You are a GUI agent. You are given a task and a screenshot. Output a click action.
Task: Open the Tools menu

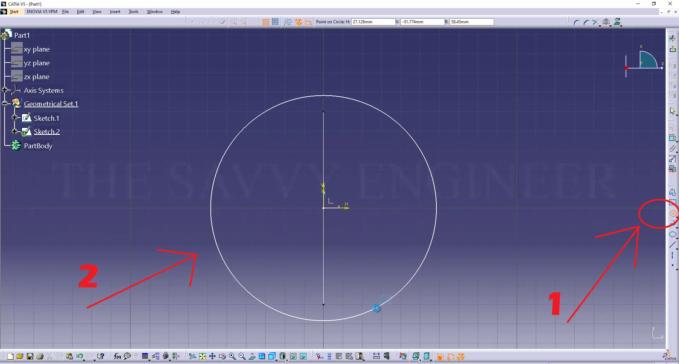point(133,12)
